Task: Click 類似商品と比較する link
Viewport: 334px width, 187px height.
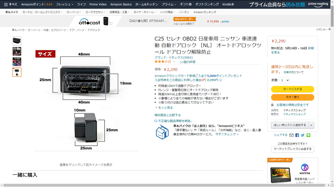Action: (x=168, y=115)
